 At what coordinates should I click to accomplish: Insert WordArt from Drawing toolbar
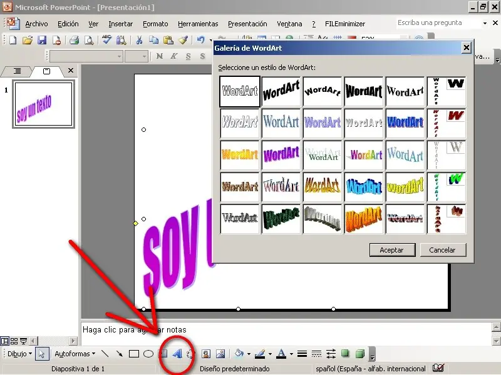(177, 354)
